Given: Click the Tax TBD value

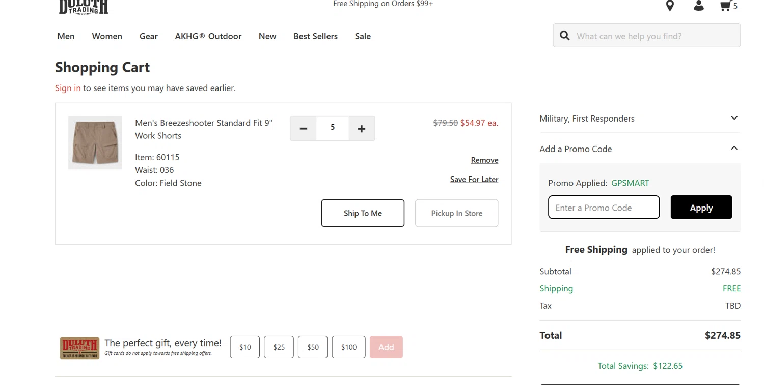Looking at the screenshot, I should tap(733, 306).
